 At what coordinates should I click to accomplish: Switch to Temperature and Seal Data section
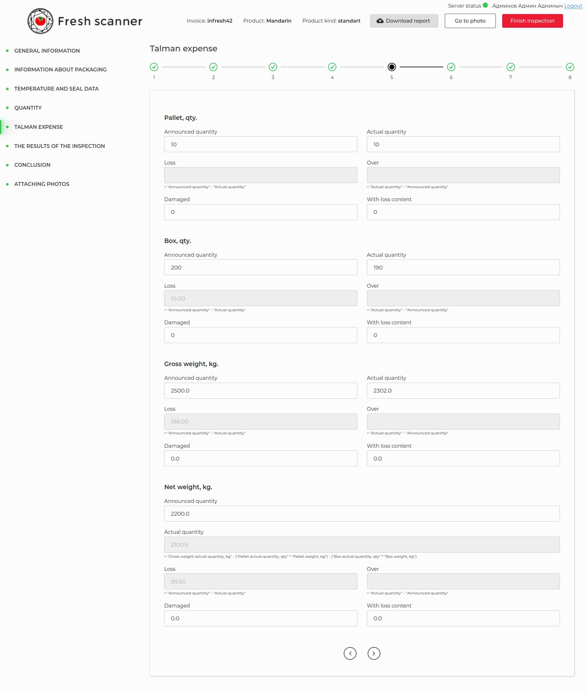click(x=56, y=89)
